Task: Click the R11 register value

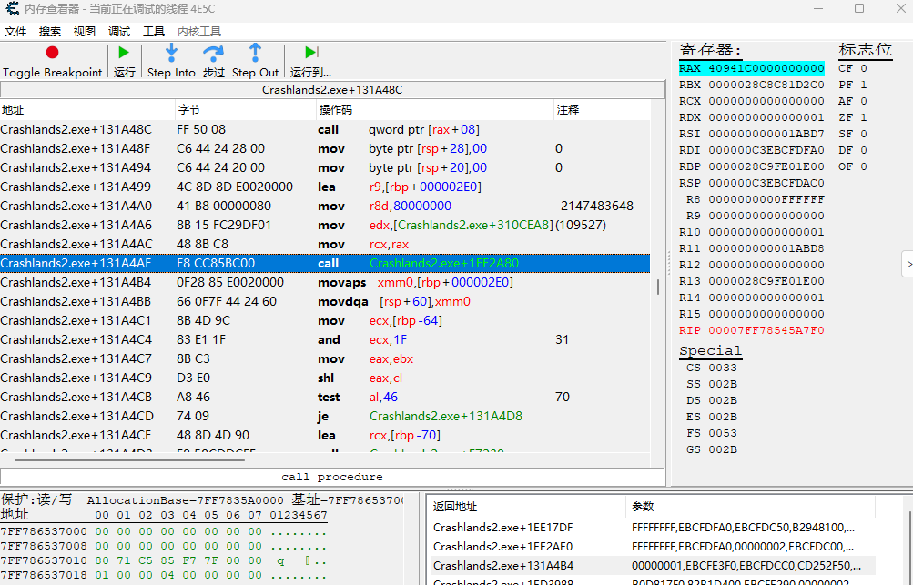Action: pyautogui.click(x=766, y=248)
